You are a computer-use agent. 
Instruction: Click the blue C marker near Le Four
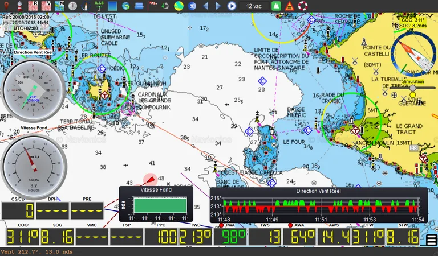pyautogui.click(x=307, y=130)
